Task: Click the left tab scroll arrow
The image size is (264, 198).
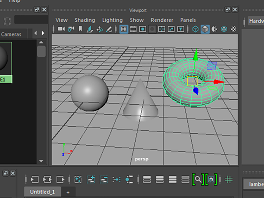Action: tap(35, 33)
